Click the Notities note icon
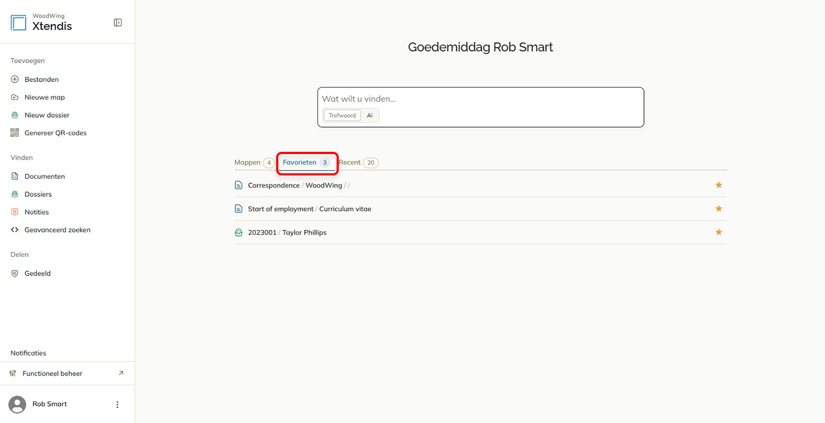This screenshot has width=825, height=423. (15, 212)
